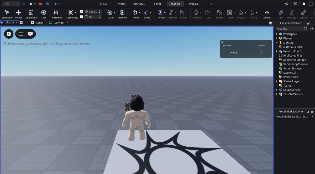Viewport: 315px width, 174px height.
Task: Close the Servidor tab
Action: tap(67, 23)
